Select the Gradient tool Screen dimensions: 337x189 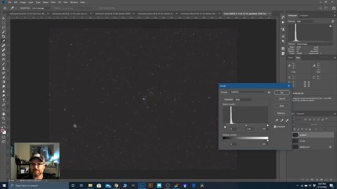[4, 82]
